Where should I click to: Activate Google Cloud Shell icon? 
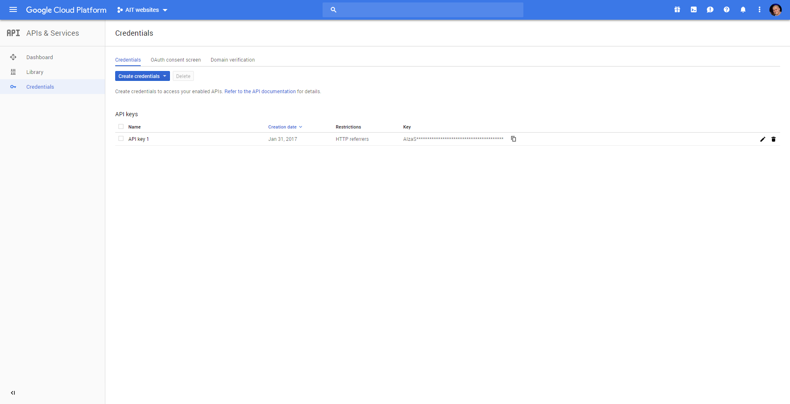tap(694, 10)
